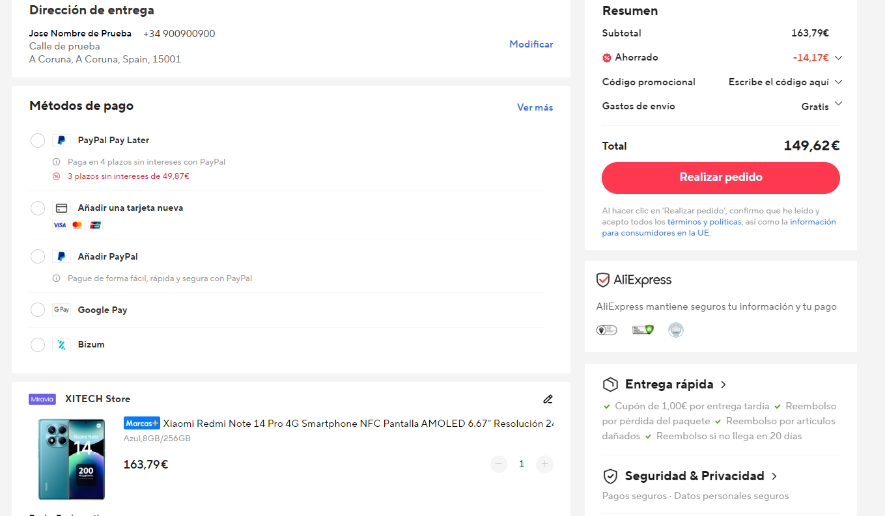885x516 pixels.
Task: Click the Calle de prueba address line
Action: 64,47
